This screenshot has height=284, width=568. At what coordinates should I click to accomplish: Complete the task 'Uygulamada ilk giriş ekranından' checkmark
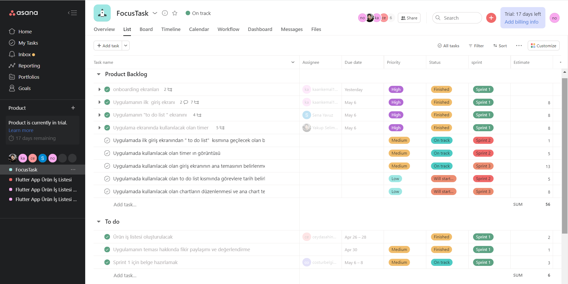point(107,140)
